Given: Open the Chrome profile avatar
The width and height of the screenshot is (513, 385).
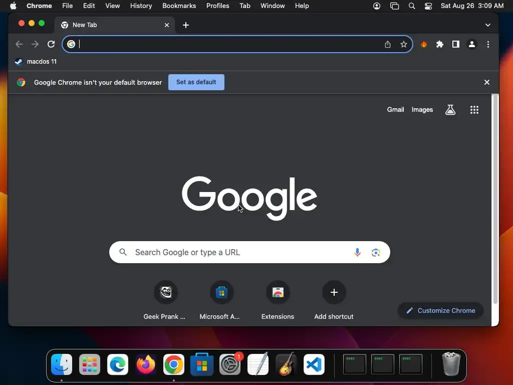Looking at the screenshot, I should [x=472, y=44].
